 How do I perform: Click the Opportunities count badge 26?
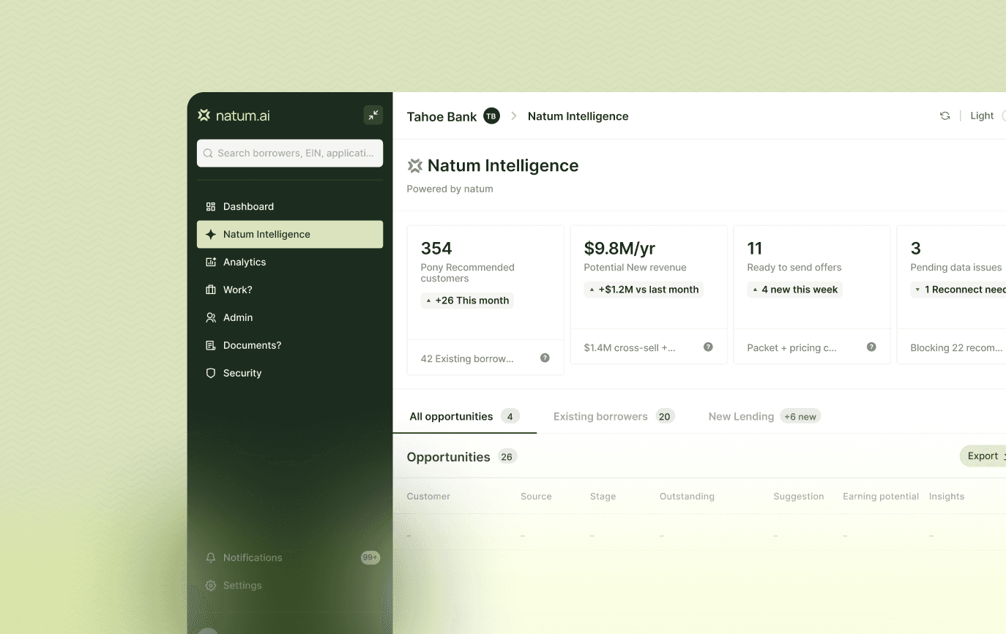[507, 456]
